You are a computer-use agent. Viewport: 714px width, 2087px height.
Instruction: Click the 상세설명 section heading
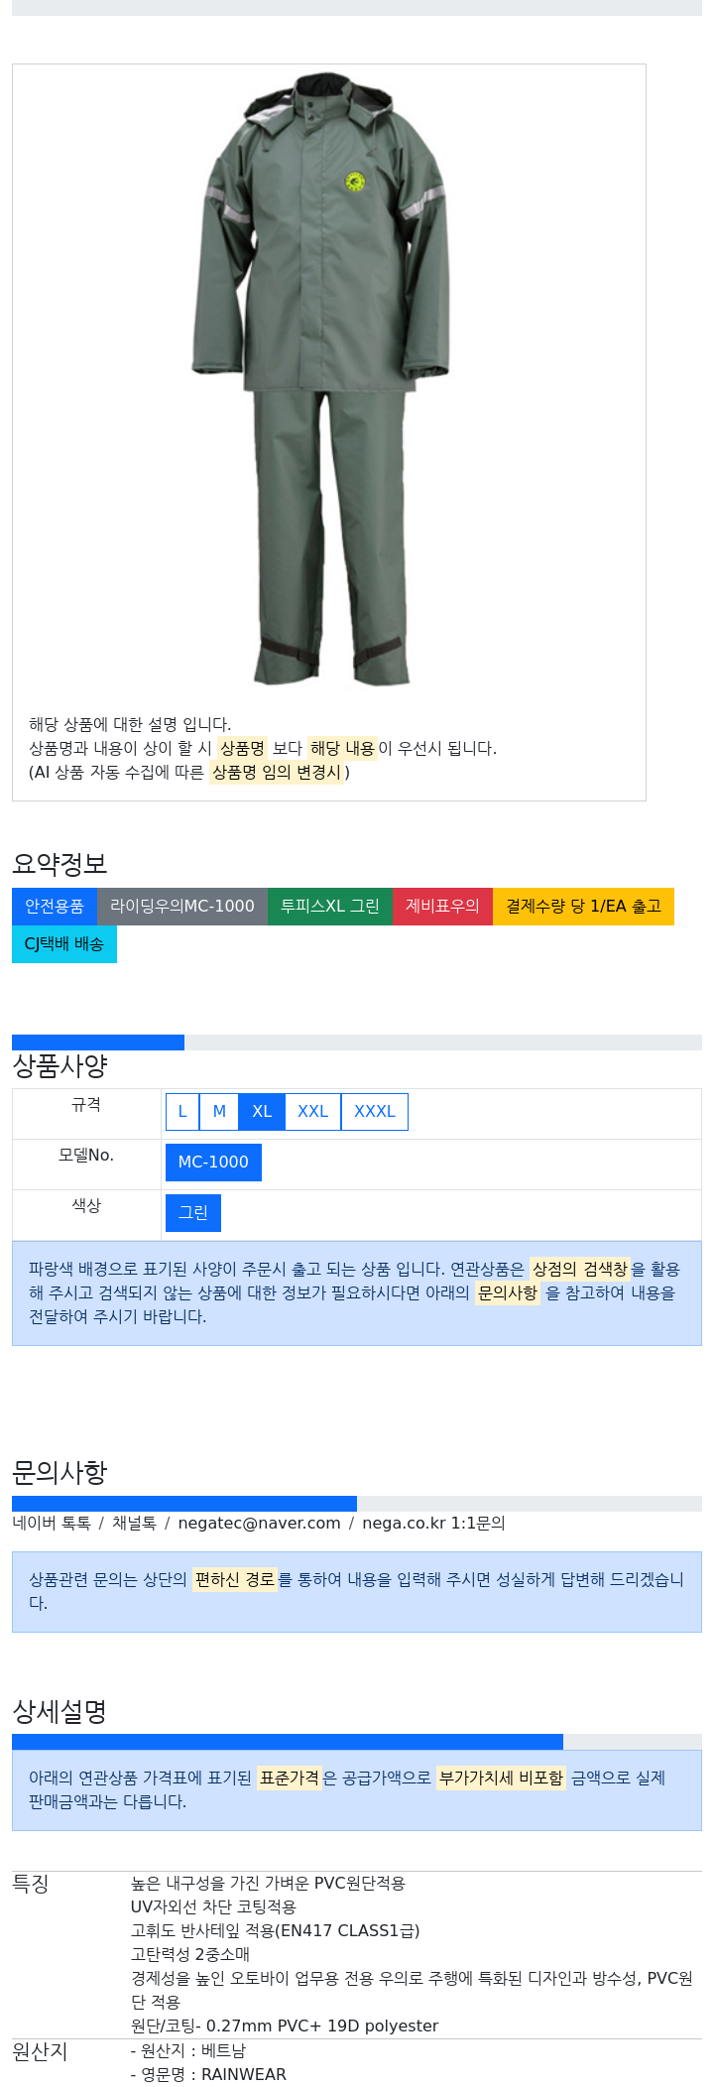[x=59, y=1712]
